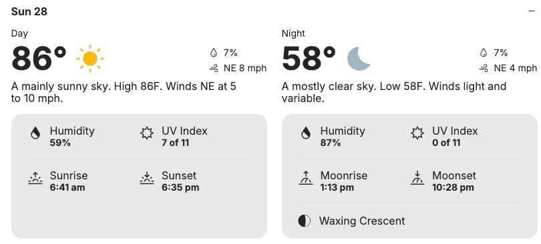The image size is (541, 244).
Task: Click the 58° nighttime temperature
Action: 309,59
